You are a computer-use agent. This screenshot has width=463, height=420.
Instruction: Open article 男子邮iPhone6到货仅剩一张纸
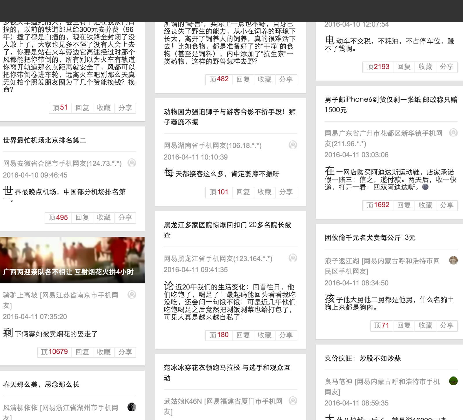click(391, 105)
